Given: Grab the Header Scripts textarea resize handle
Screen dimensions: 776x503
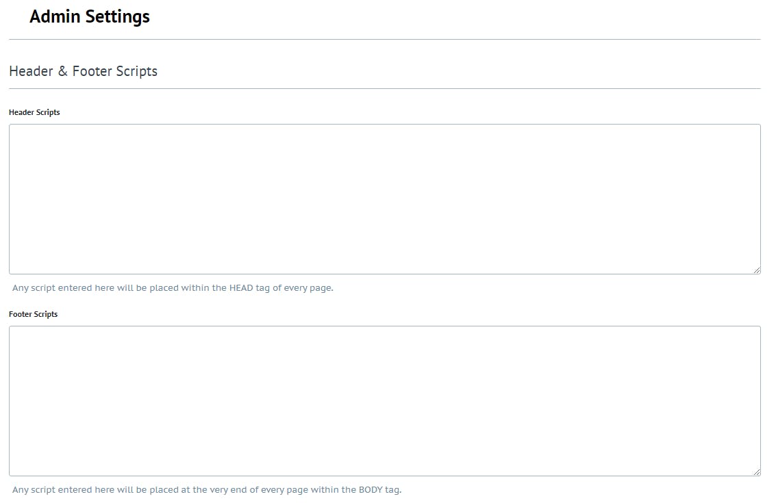Looking at the screenshot, I should pyautogui.click(x=757, y=270).
